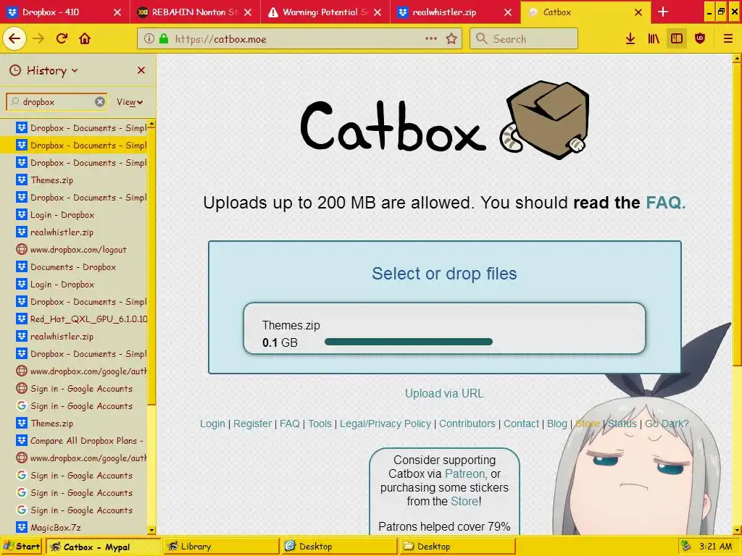This screenshot has height=556, width=742.
Task: Close the History sidebar
Action: click(x=141, y=70)
